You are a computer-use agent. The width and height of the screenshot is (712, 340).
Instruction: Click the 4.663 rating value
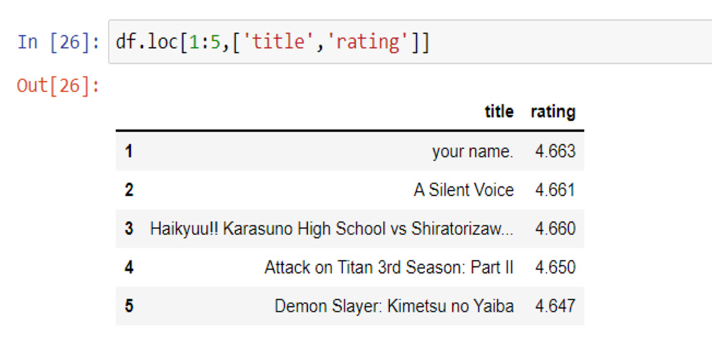[x=555, y=152]
